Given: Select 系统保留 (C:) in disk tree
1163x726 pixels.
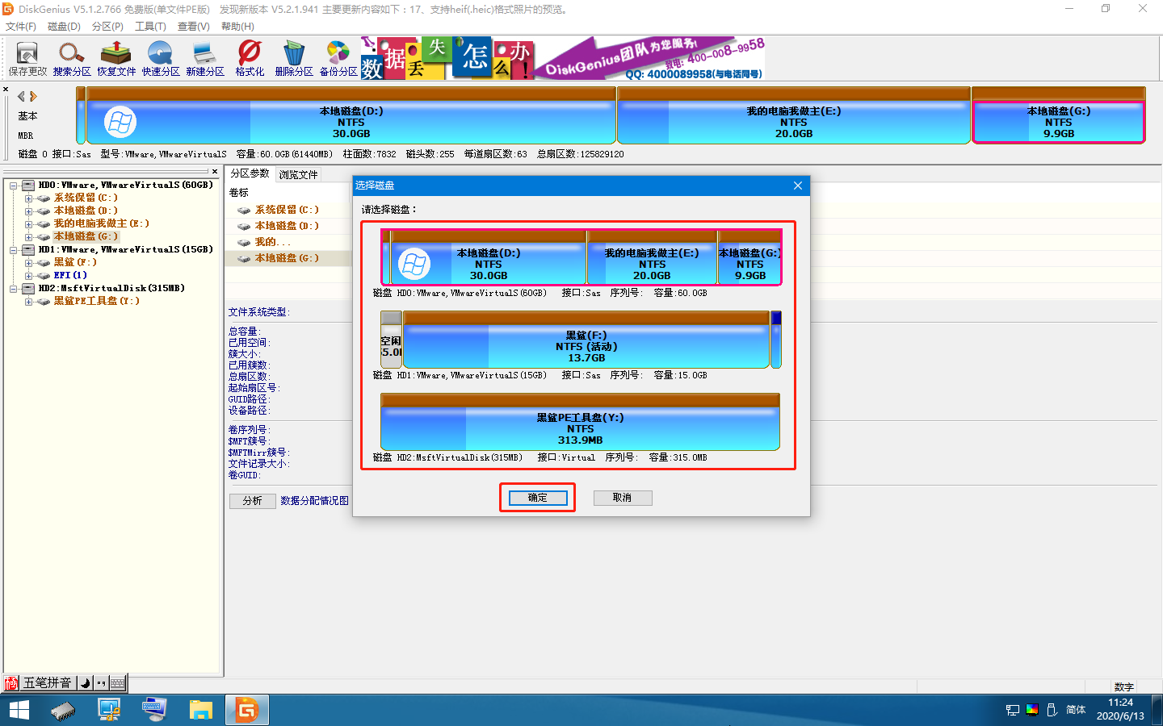Looking at the screenshot, I should (86, 198).
